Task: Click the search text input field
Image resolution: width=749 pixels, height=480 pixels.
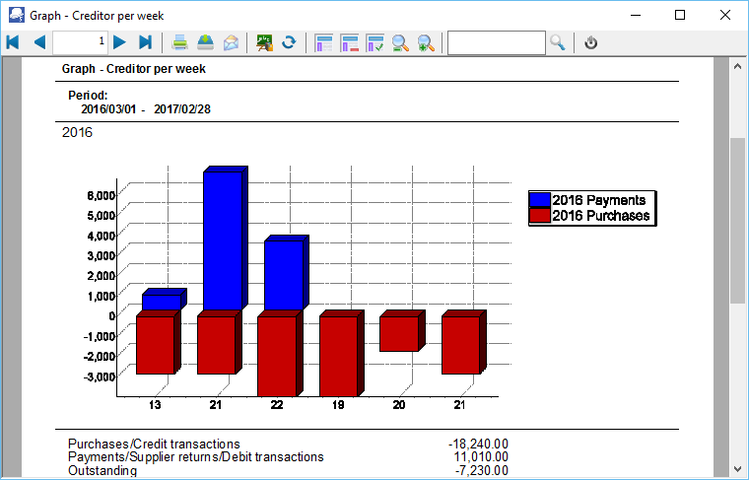Action: tap(496, 42)
